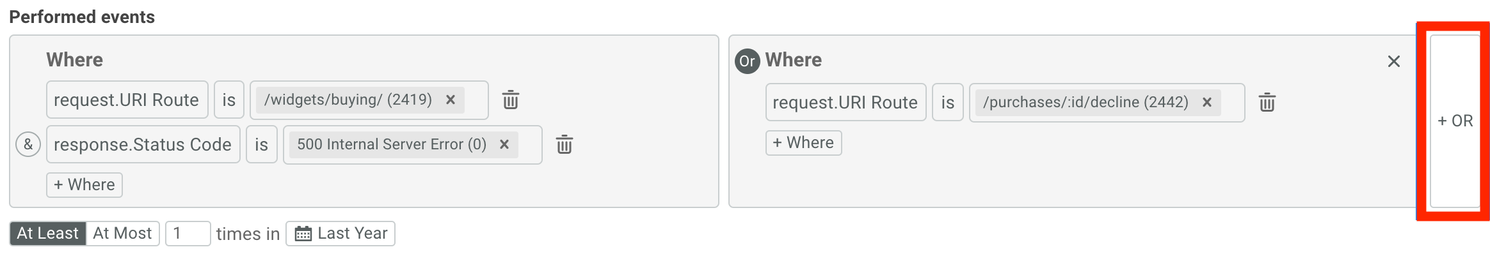Screen dimensions: 1490x254
Task: Add a Where clause in Or group
Action: 803,143
